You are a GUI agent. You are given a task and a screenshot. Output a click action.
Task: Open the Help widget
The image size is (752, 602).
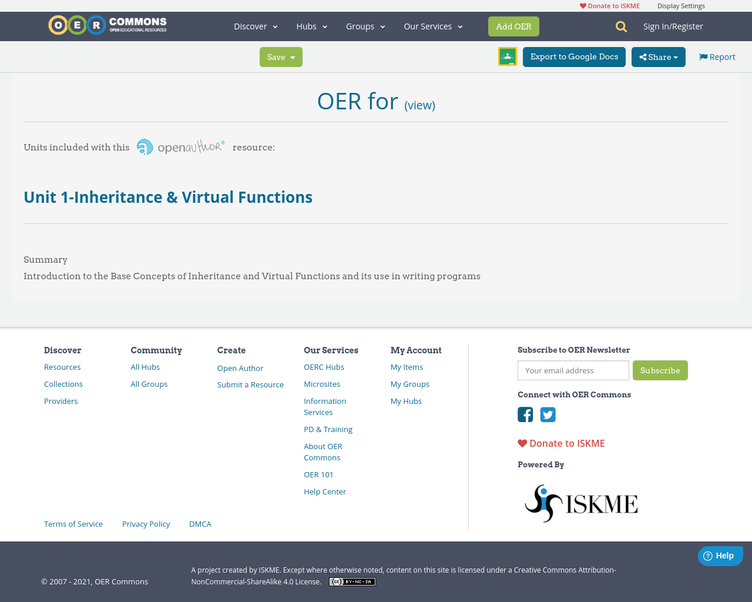click(720, 555)
